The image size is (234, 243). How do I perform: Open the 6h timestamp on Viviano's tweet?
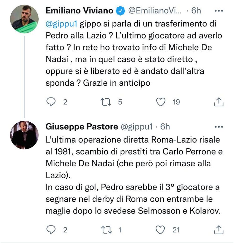coord(196,11)
